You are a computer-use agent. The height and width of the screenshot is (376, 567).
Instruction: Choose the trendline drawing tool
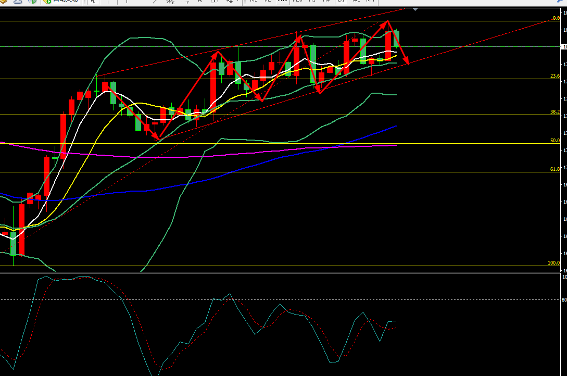click(x=155, y=1)
